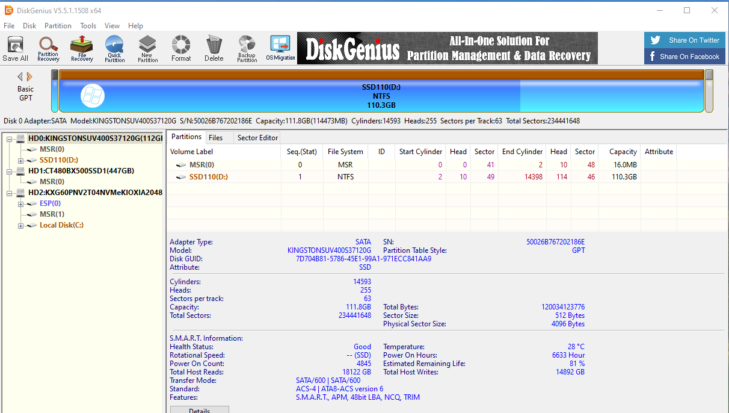
Task: Click the DiskGenius title bar app icon
Action: (x=9, y=10)
